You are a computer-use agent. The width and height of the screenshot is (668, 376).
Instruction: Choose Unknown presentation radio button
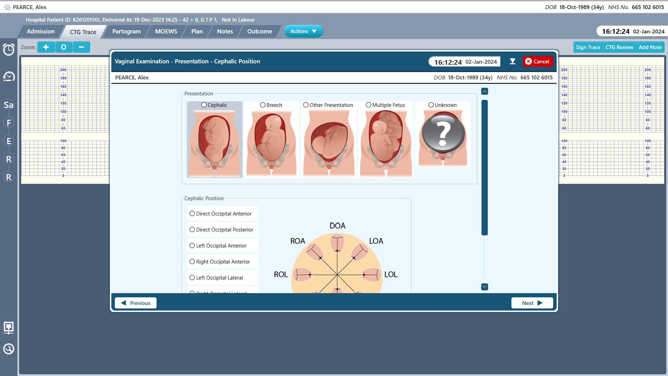click(x=431, y=105)
